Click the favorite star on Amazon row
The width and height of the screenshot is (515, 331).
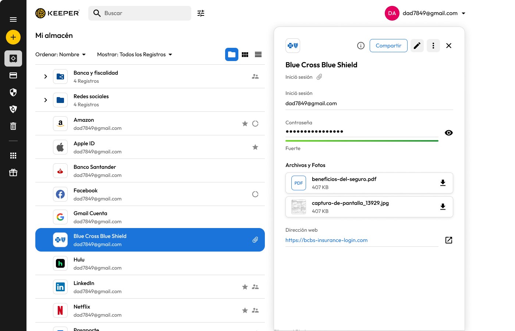[245, 124]
